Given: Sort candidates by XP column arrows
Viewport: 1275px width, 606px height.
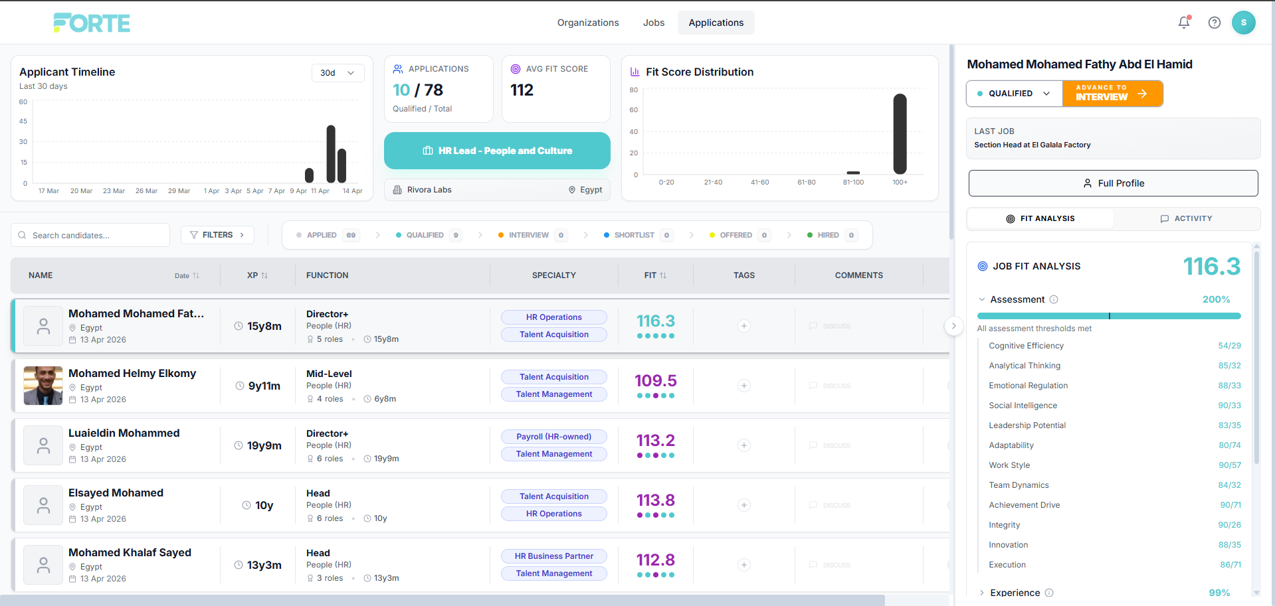Looking at the screenshot, I should point(264,275).
